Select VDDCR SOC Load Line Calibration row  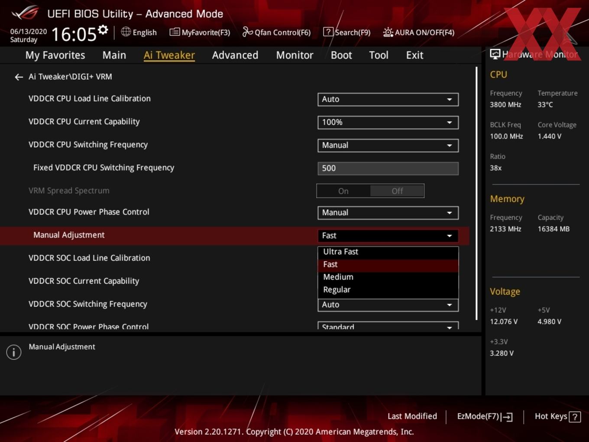(x=89, y=258)
